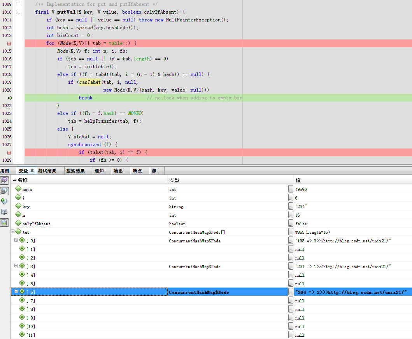This screenshot has width=412, height=339.
Task: Expand the [ 0] array element
Action: tap(16, 240)
